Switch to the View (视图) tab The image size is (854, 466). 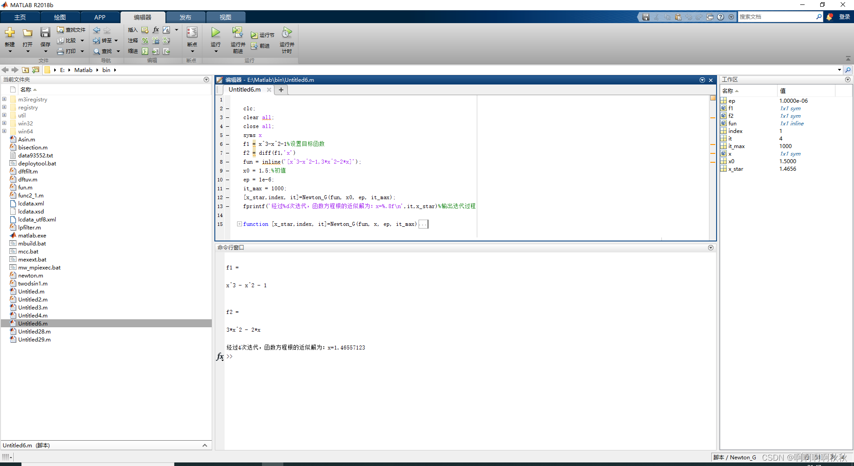point(226,17)
